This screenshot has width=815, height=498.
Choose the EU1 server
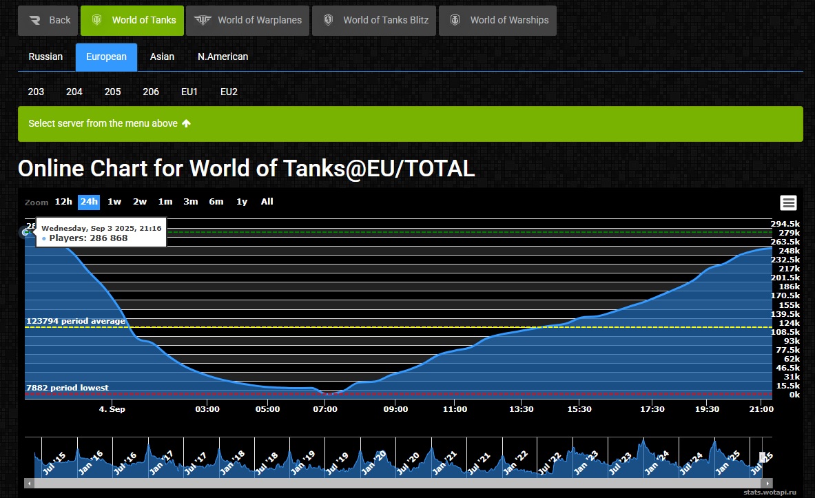(189, 92)
